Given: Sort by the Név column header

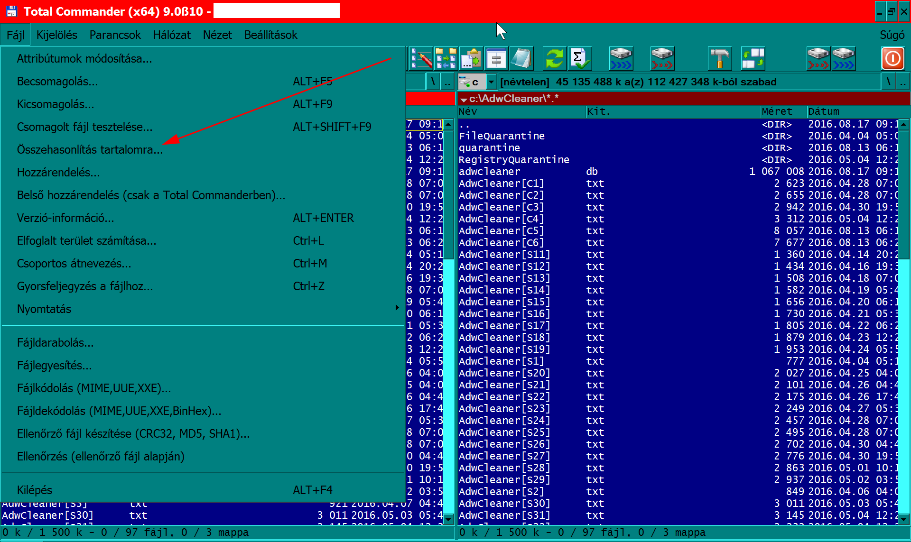Looking at the screenshot, I should [x=521, y=111].
